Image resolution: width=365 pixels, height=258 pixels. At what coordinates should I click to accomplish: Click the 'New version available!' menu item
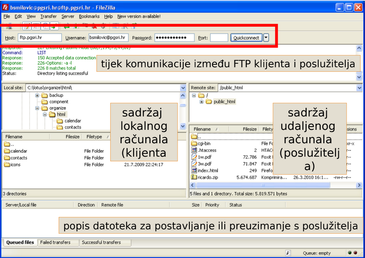point(139,16)
